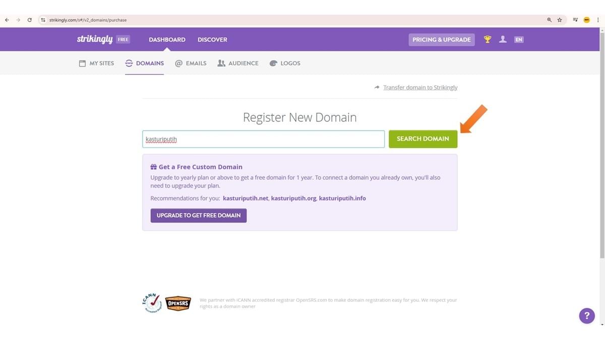Open site information icon in address bar
This screenshot has width=605, height=340.
(43, 20)
